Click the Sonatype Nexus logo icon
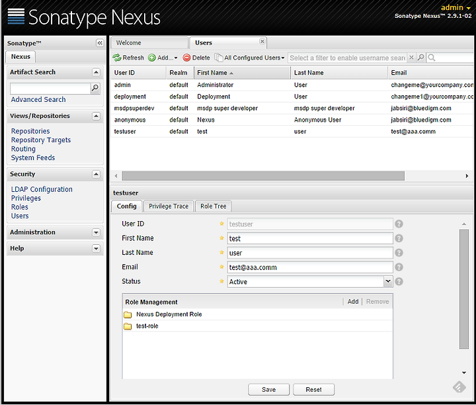 pos(16,17)
